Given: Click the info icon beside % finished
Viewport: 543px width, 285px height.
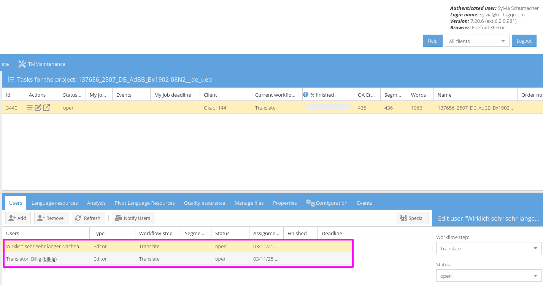Looking at the screenshot, I should click(306, 95).
